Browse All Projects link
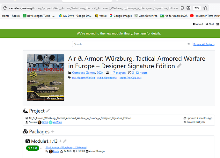The height and width of the screenshot is (158, 220). [x=204, y=44]
